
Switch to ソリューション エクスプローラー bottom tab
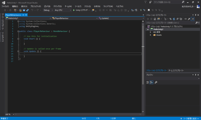pos(157,70)
